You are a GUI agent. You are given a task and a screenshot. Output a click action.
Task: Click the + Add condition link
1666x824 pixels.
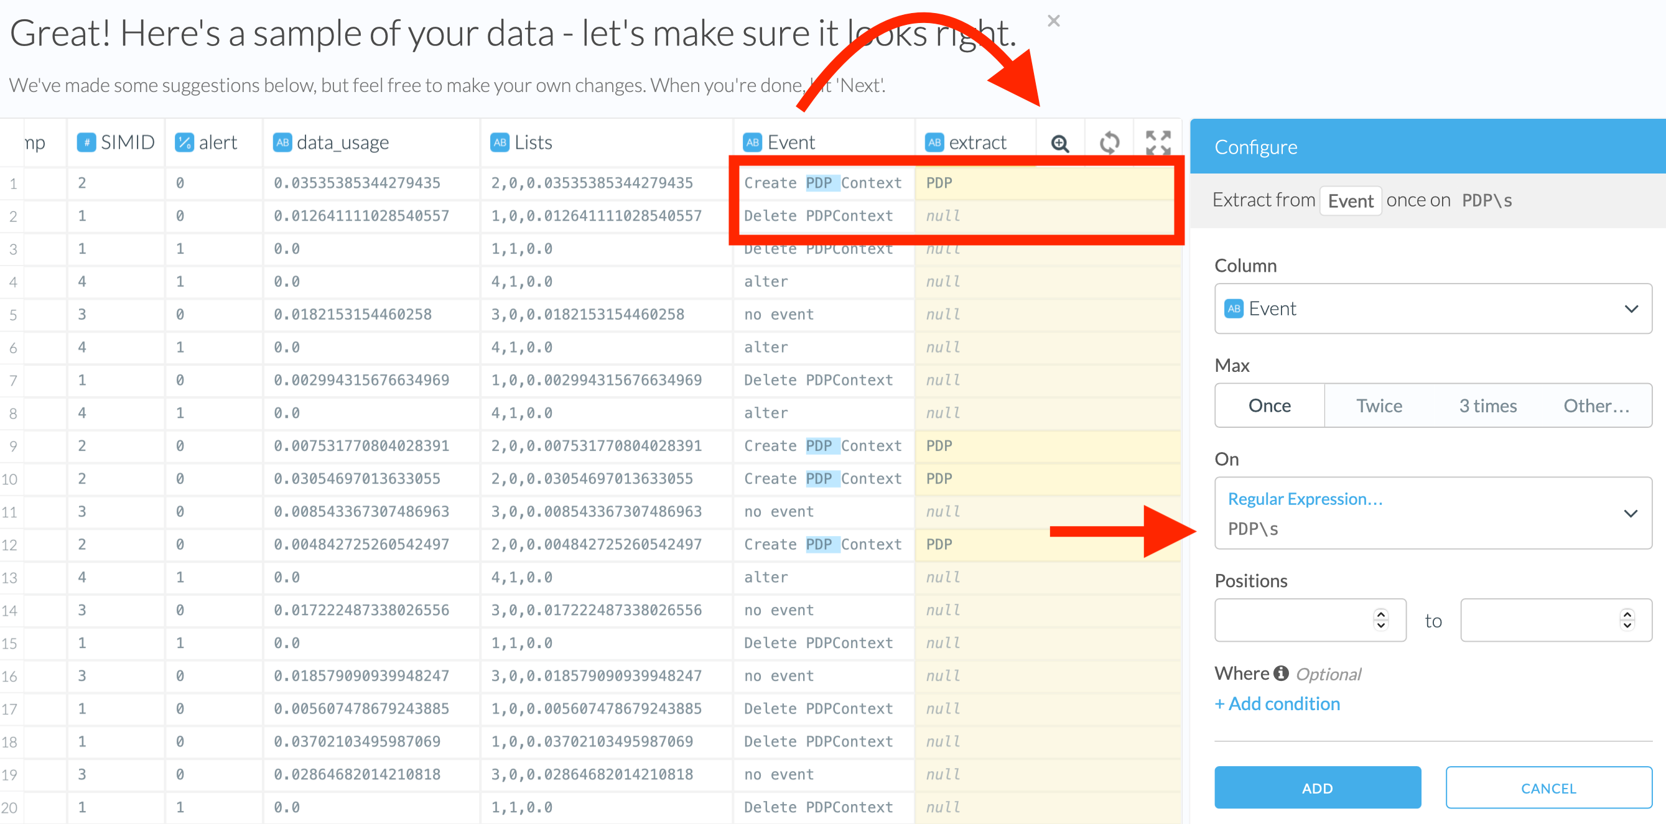pyautogui.click(x=1277, y=703)
